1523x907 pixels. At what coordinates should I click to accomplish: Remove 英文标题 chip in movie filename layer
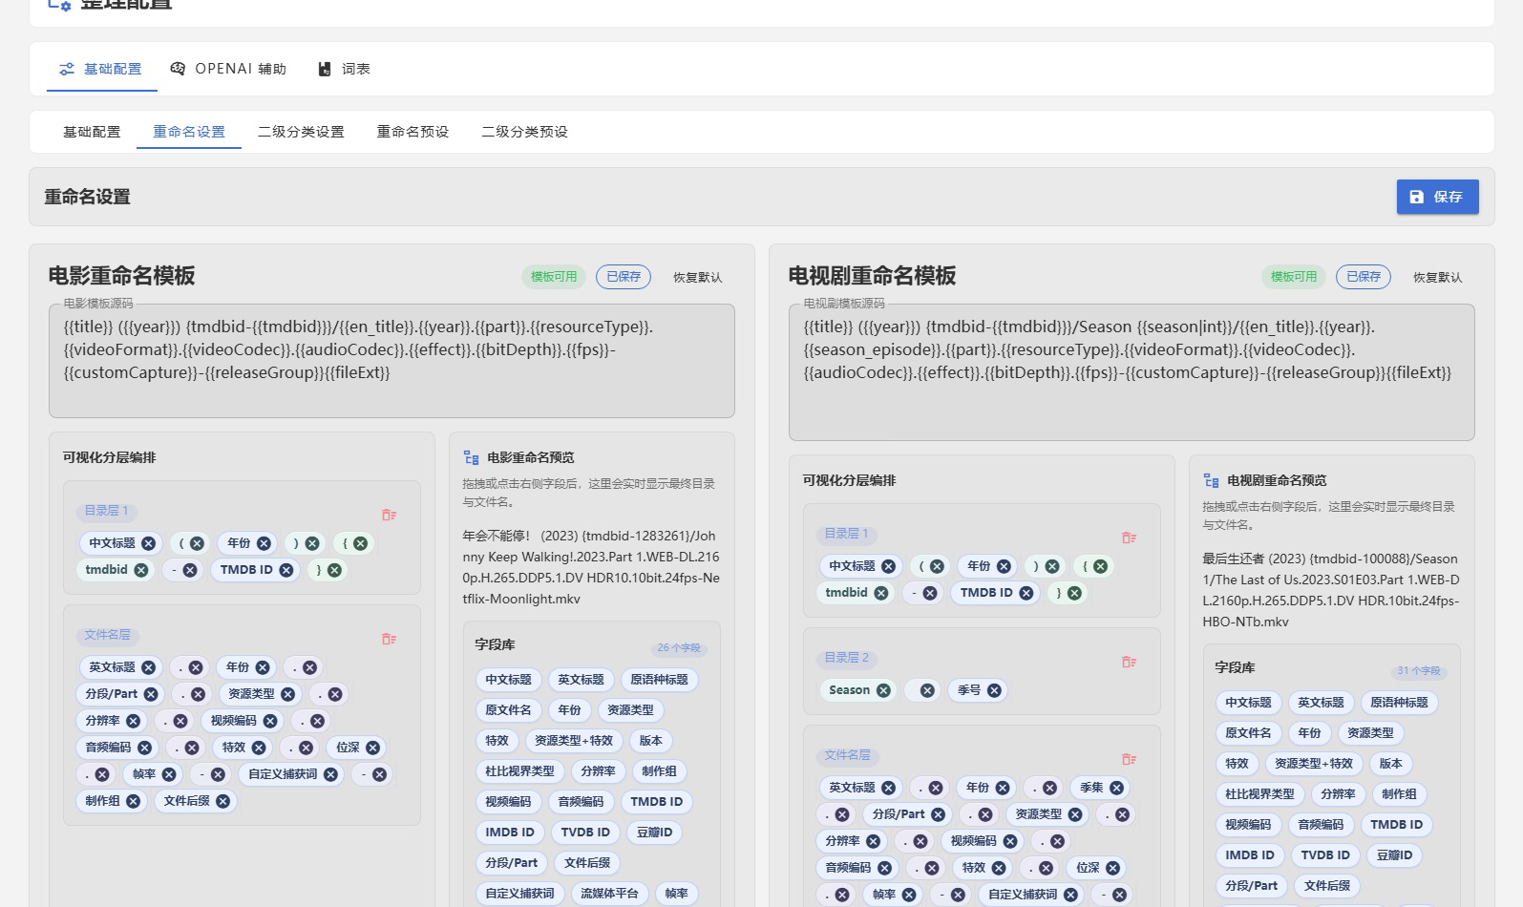148,667
